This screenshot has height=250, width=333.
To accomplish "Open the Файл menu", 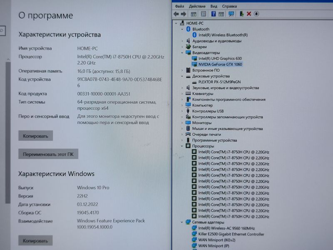I will click(x=179, y=6).
